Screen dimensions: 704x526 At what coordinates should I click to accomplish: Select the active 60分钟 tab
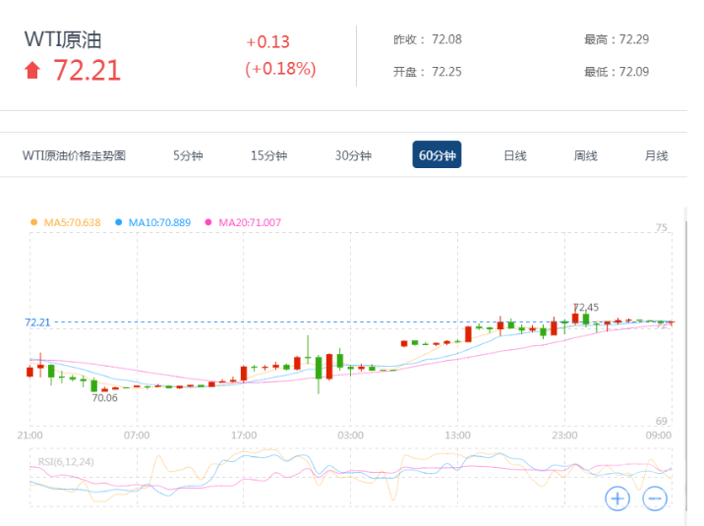pyautogui.click(x=437, y=155)
